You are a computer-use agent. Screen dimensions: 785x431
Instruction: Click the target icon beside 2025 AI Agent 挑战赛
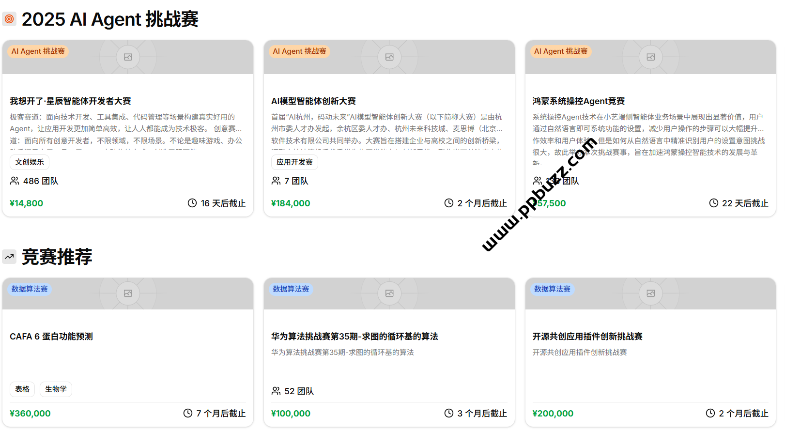pos(9,19)
